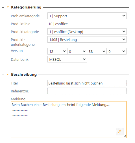Click the dash left of Beschreibung
Image resolution: width=135 pixels, height=143 pixels.
click(3, 75)
